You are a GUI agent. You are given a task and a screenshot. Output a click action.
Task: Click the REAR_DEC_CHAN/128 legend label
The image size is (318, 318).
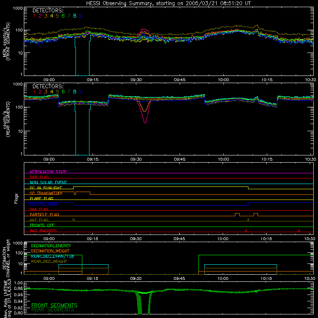52,256
